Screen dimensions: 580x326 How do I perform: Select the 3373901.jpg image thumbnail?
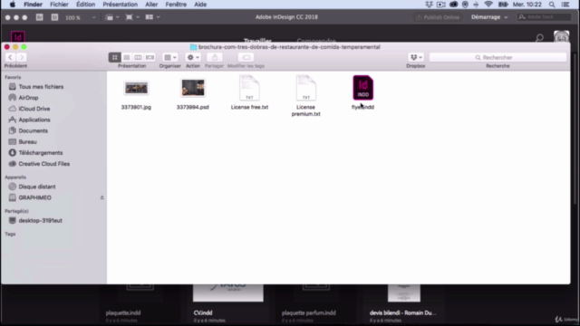pyautogui.click(x=136, y=88)
